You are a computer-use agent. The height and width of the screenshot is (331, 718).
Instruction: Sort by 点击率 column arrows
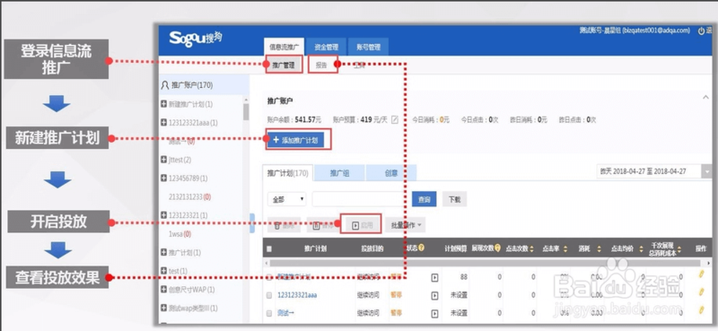[x=565, y=248]
